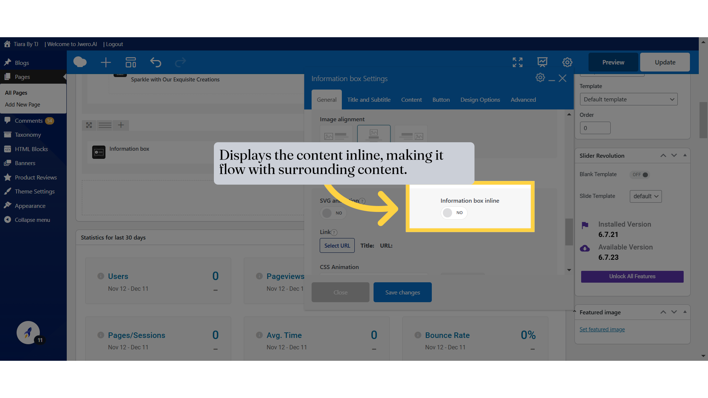Open page settings gear in toolbar
The height and width of the screenshot is (398, 708).
[x=567, y=62]
